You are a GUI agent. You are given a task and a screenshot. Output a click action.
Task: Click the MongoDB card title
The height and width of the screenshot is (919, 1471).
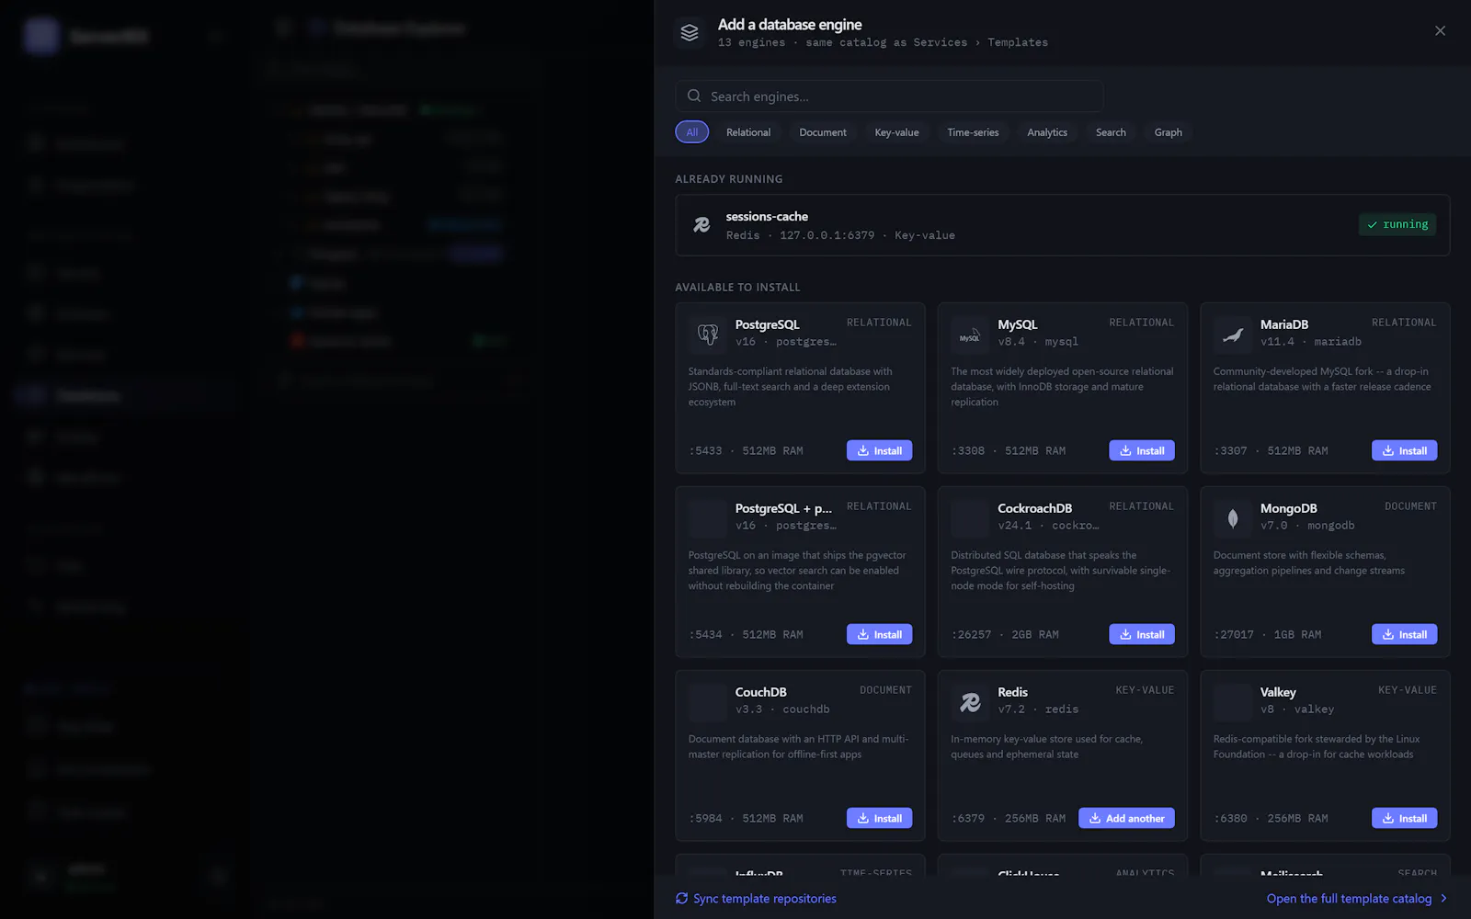(x=1288, y=508)
